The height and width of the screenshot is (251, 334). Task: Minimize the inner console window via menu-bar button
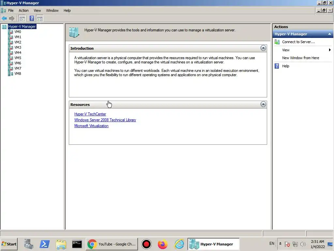click(319, 10)
